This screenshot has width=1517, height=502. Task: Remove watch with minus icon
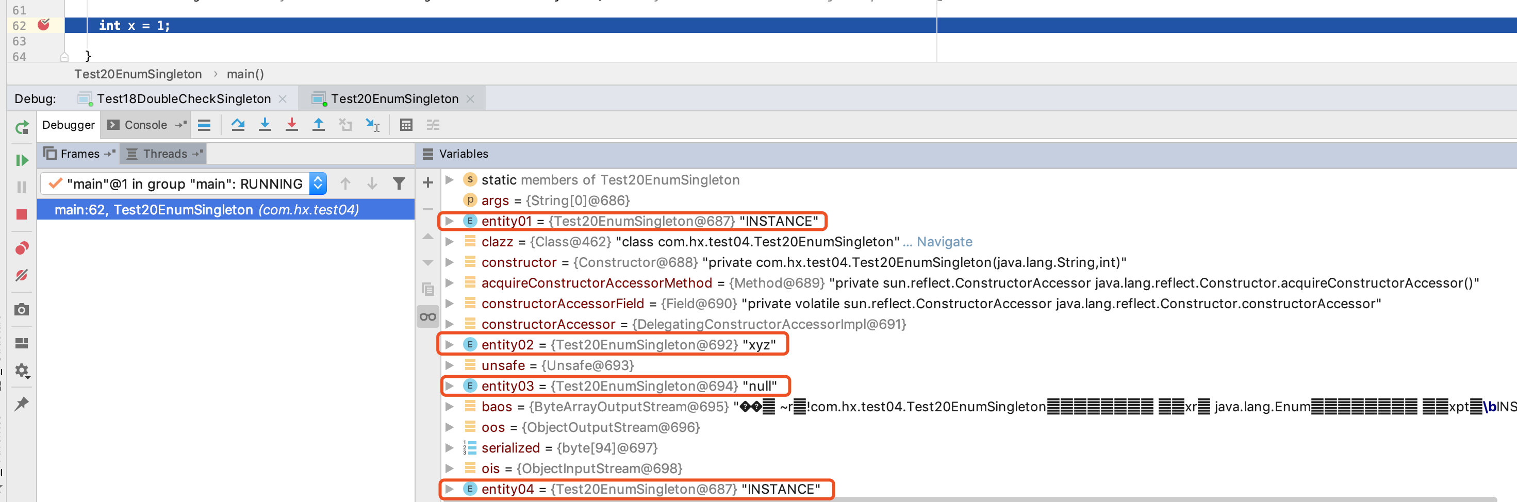click(x=428, y=209)
